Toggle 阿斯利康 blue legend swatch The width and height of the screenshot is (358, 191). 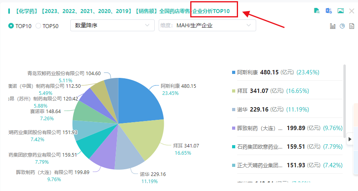coord(234,72)
